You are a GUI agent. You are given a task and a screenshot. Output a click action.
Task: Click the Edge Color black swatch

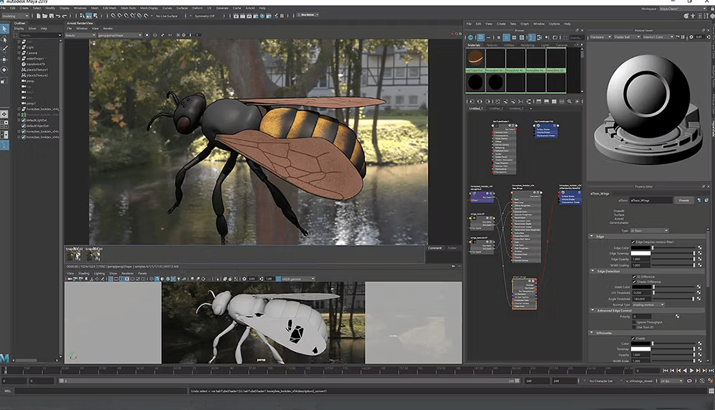(x=641, y=248)
